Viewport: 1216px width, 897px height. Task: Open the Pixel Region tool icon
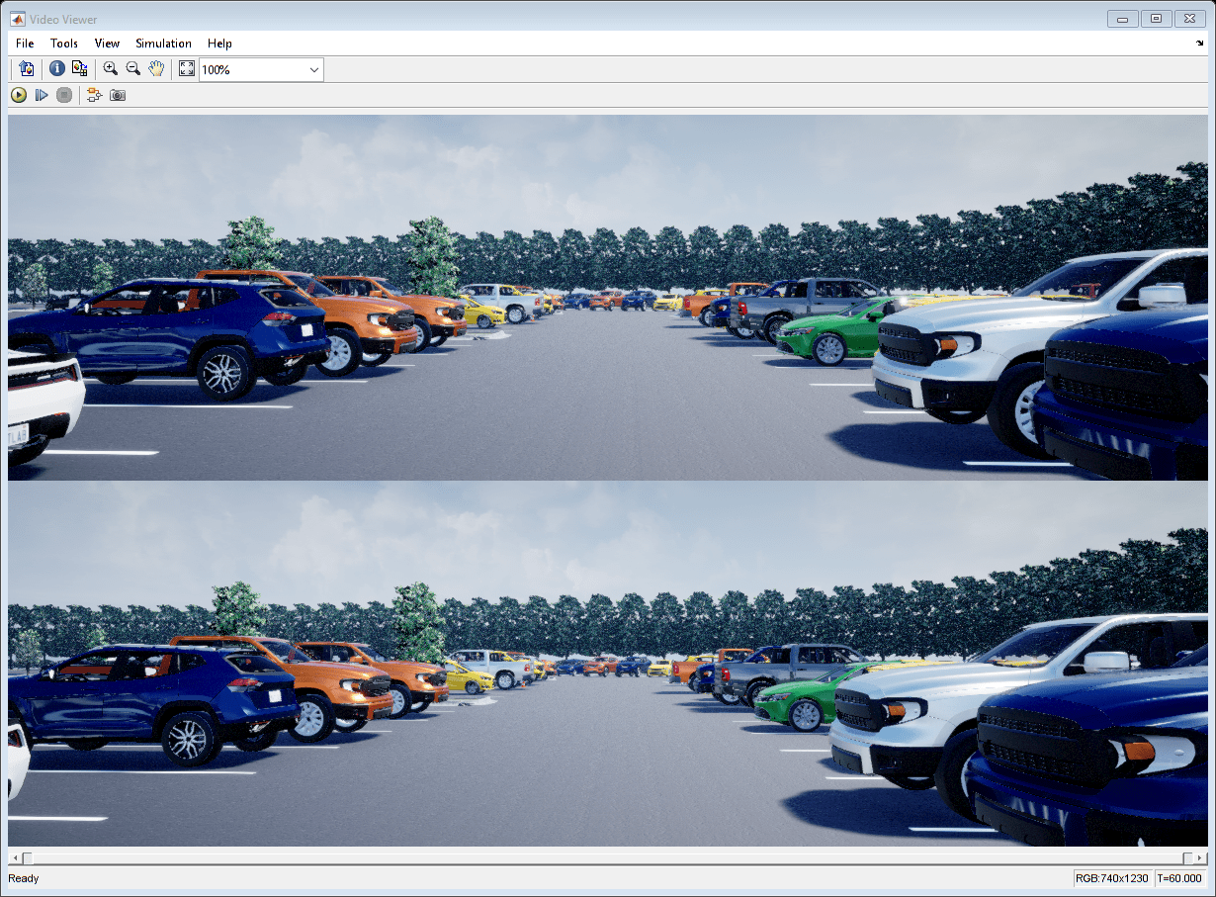point(80,69)
